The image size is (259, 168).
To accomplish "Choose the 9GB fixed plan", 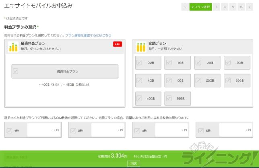I will point(178,81).
